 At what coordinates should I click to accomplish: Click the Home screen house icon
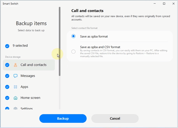(15, 98)
